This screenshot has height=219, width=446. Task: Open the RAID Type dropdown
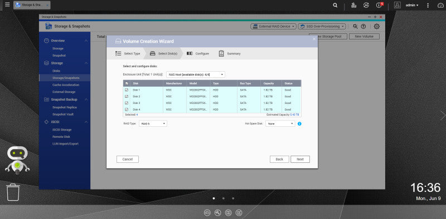coord(153,124)
